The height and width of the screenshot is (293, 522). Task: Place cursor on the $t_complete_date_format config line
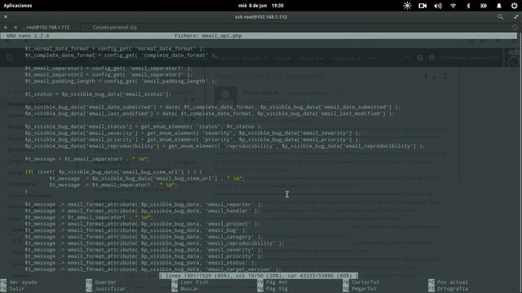point(121,55)
